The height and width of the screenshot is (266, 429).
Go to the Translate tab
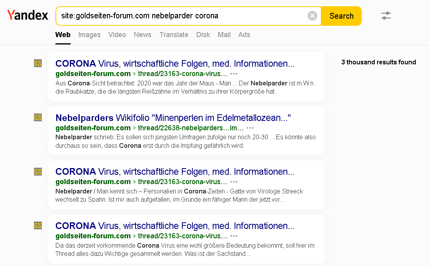(x=174, y=35)
